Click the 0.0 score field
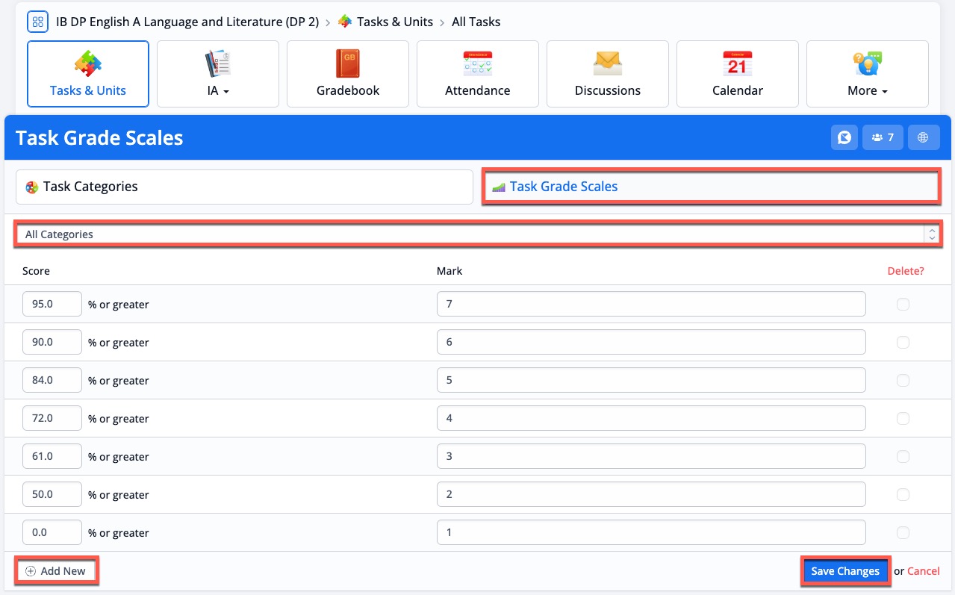Screen dimensions: 955x595 click(52, 532)
